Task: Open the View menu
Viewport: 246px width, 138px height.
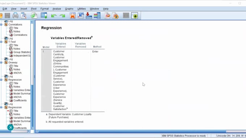Action: click(13, 9)
